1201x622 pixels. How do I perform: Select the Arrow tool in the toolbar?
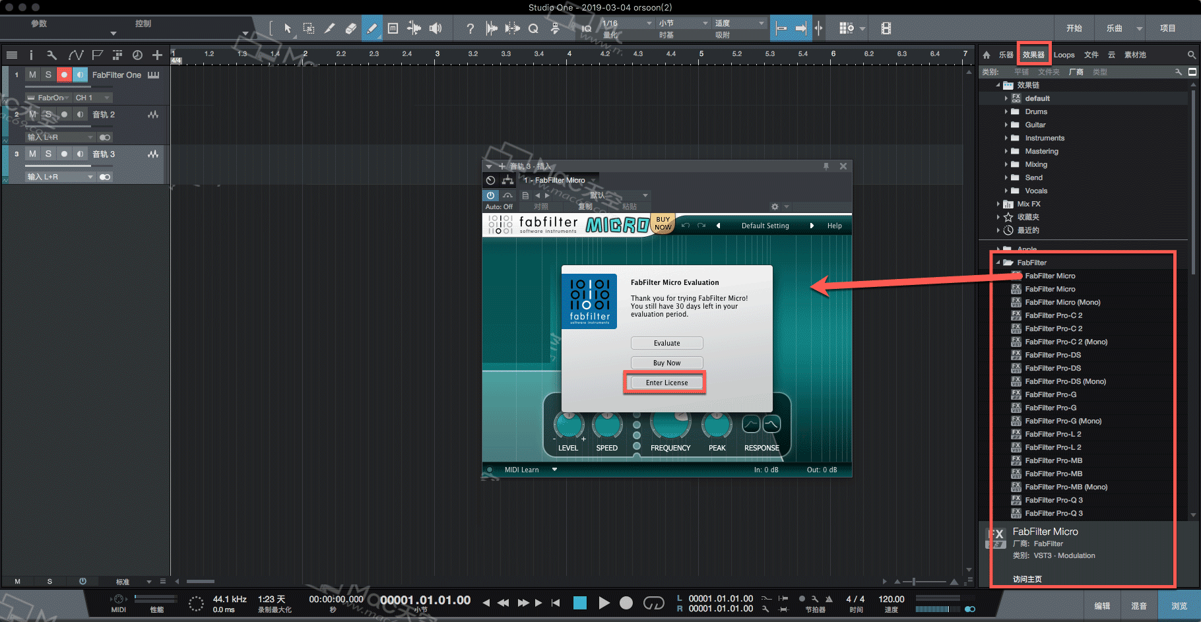coord(287,28)
